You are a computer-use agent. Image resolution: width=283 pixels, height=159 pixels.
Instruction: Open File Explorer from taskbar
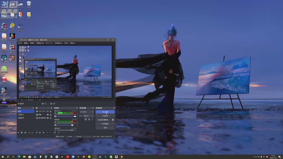(x=24, y=157)
